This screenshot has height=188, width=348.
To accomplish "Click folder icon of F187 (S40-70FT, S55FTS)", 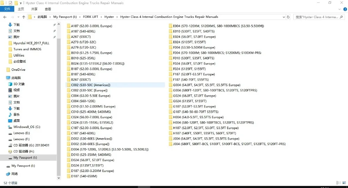I will pyautogui.click(x=171, y=80).
